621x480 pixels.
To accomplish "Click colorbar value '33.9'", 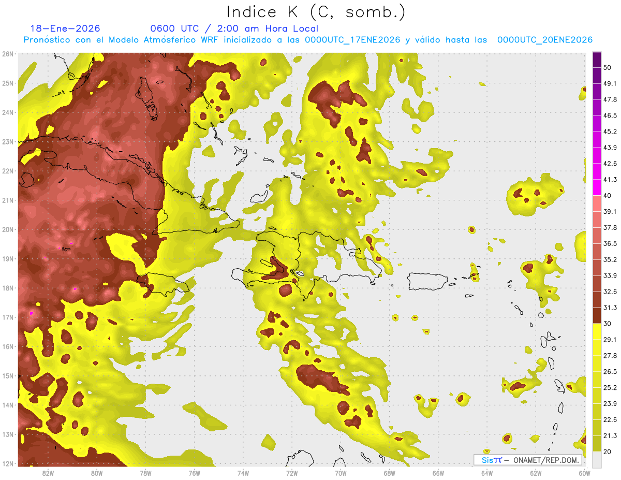I will 610,275.
